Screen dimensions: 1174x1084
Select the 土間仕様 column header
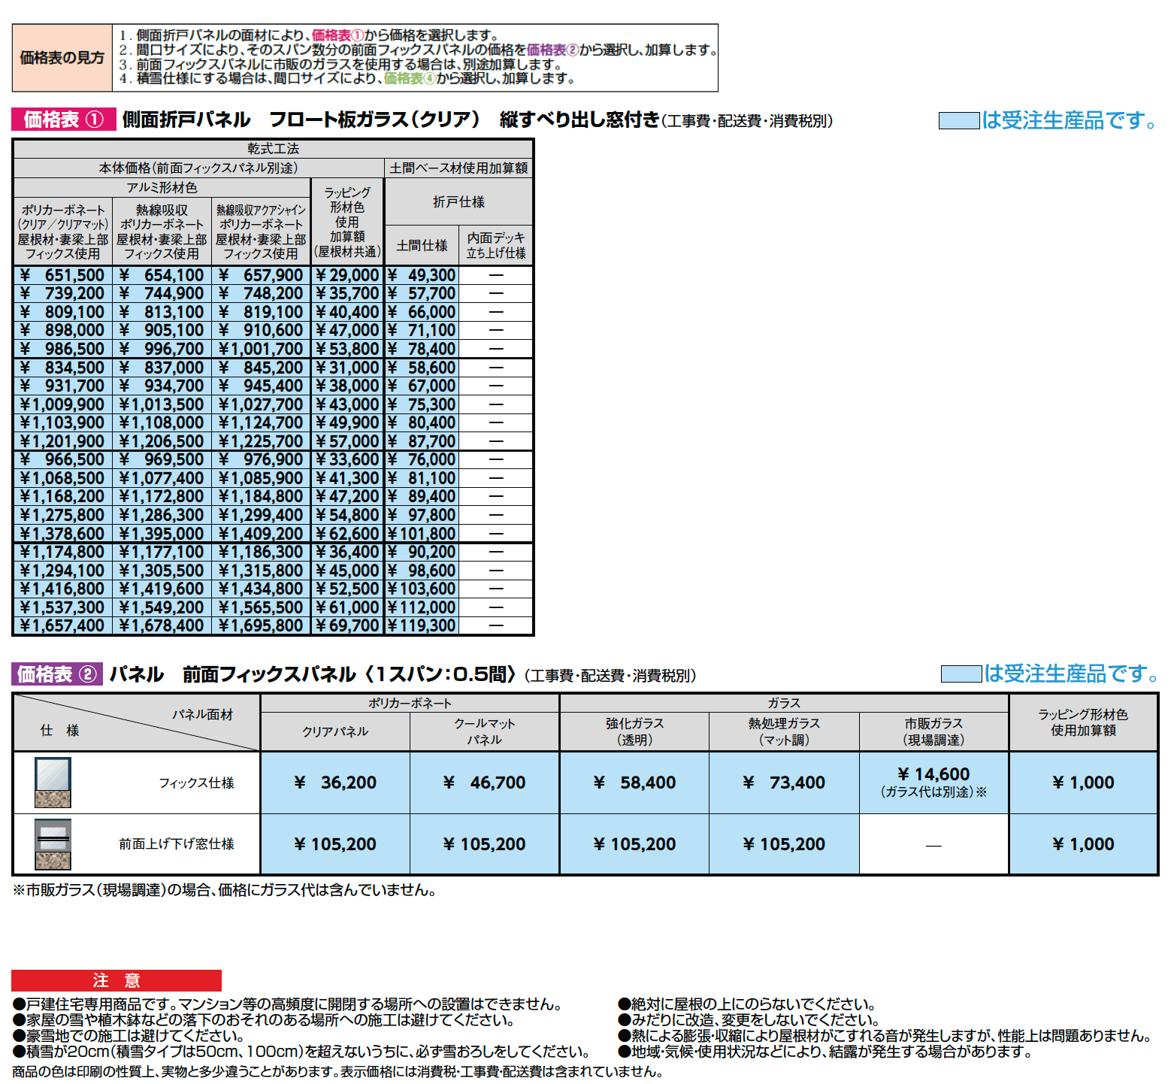pyautogui.click(x=421, y=245)
